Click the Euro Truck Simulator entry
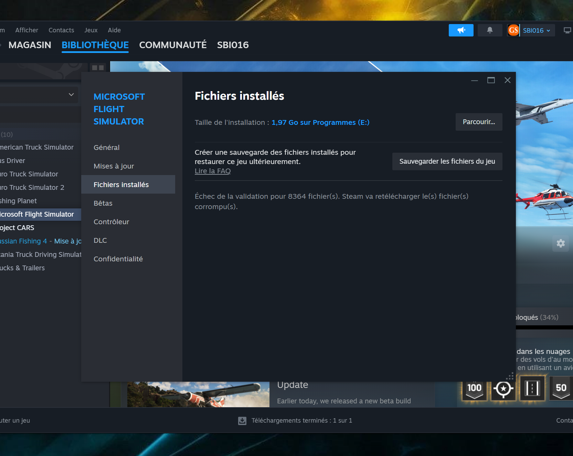 [x=29, y=174]
